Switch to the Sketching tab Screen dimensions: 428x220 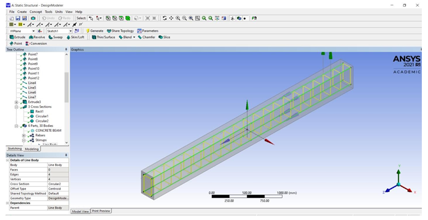[x=15, y=149]
